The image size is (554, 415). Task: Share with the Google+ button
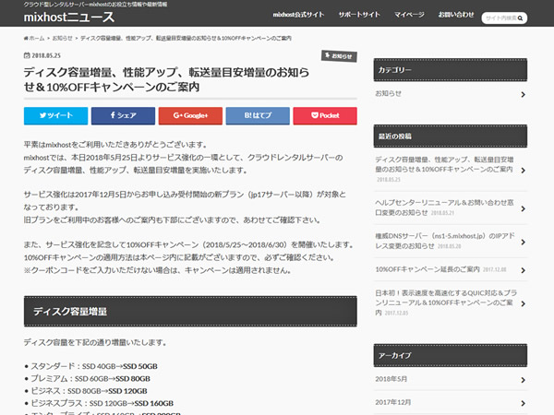coord(190,116)
